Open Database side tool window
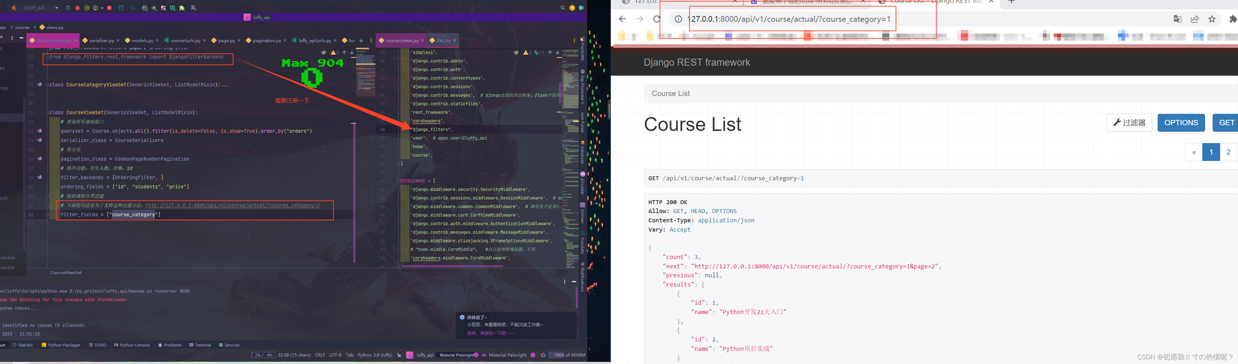The height and width of the screenshot is (364, 1238). (x=582, y=152)
